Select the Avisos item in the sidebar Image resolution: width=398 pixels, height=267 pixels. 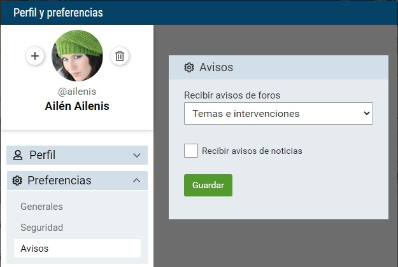pyautogui.click(x=34, y=248)
